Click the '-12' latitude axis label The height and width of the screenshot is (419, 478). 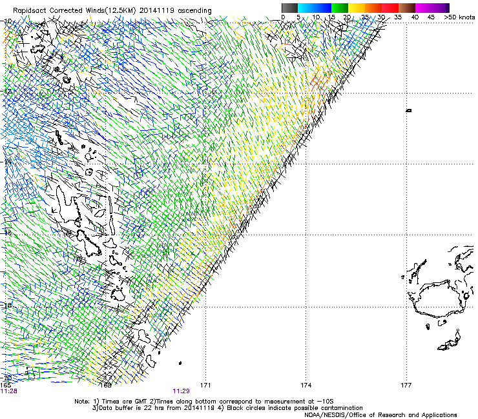click(6, 91)
